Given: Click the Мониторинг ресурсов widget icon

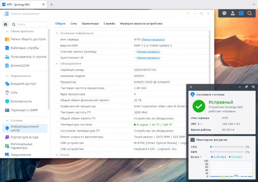Looking at the screenshot, I should pyautogui.click(x=193, y=140).
